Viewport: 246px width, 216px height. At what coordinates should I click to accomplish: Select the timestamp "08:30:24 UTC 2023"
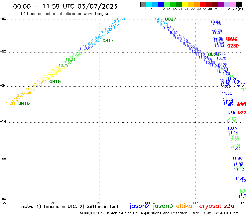[224, 213]
